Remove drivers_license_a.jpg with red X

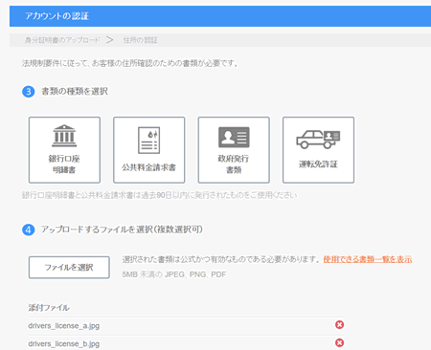339,325
